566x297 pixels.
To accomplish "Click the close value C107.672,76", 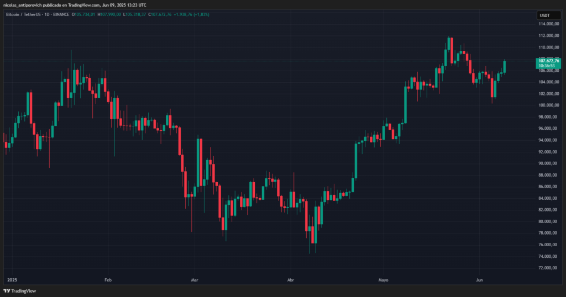I will coord(160,14).
